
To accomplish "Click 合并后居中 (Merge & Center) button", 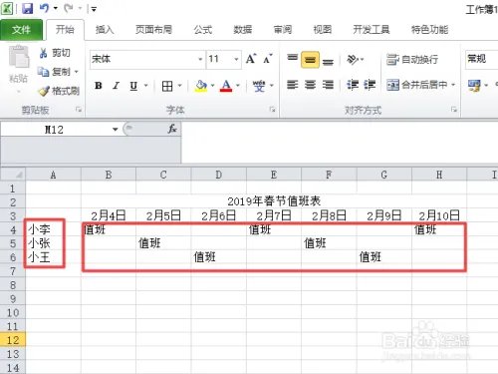I will point(416,85).
